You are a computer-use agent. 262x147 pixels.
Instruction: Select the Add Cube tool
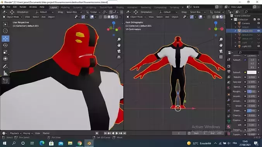click(x=5, y=81)
